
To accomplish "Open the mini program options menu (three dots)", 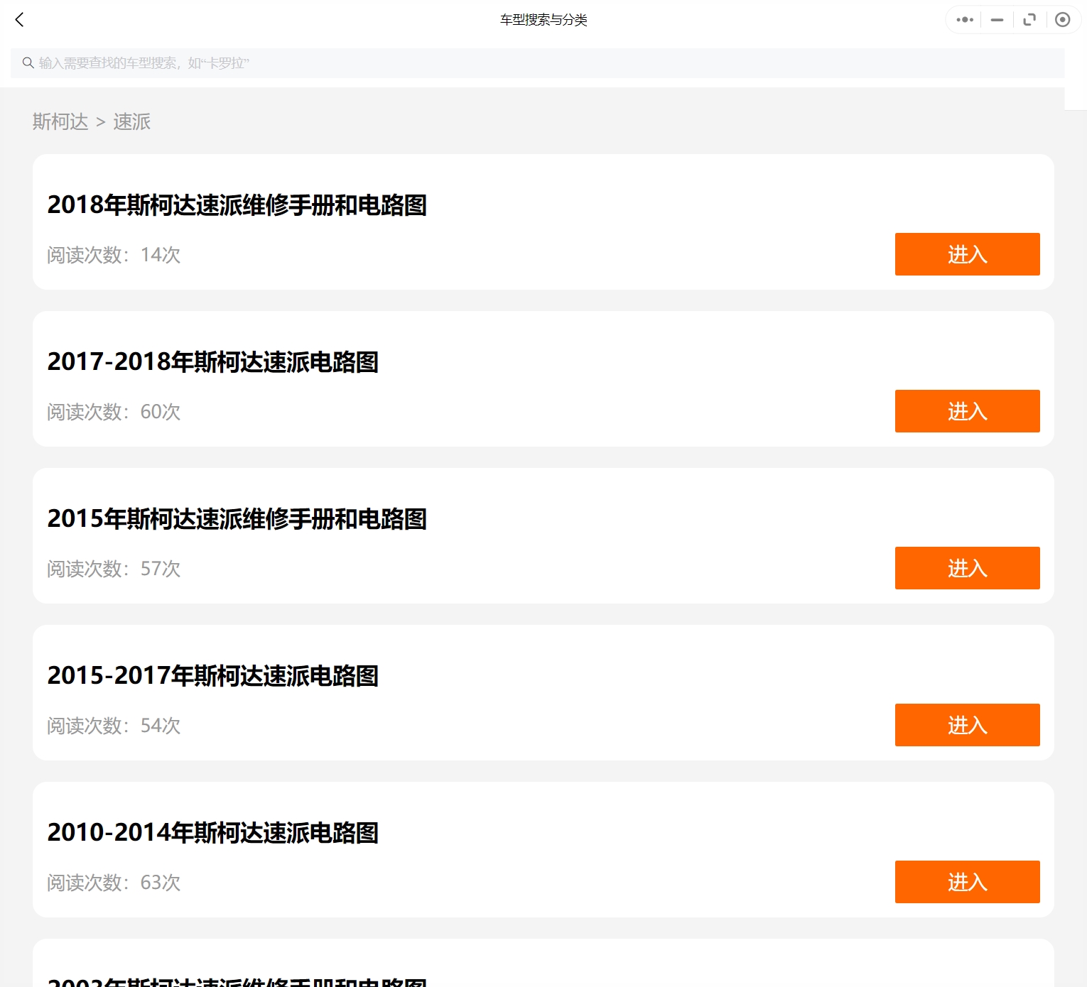I will point(963,20).
